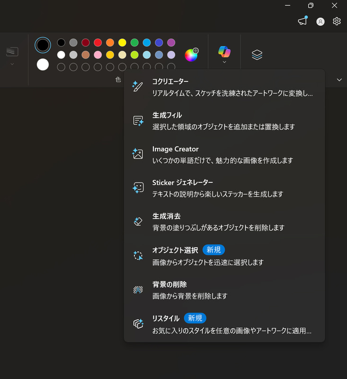Open the Settings gear
Image resolution: width=347 pixels, height=379 pixels.
pos(337,21)
